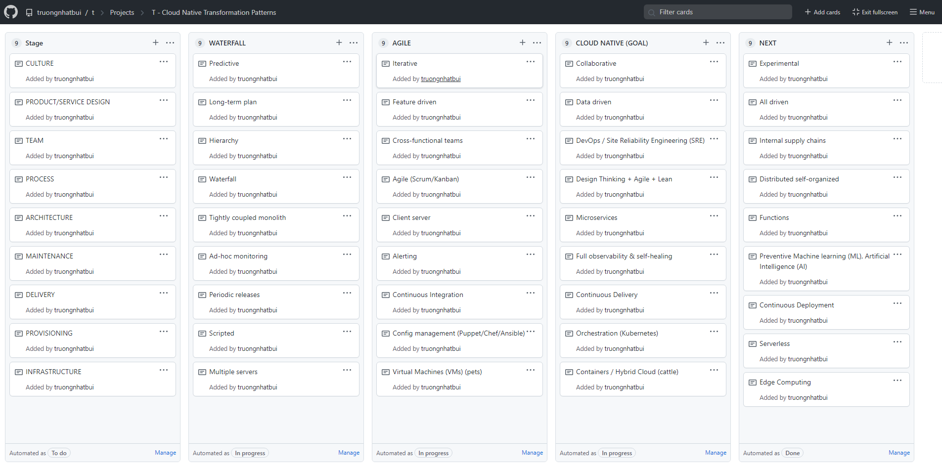
Task: Add a card to the Stage column
Action: click(x=156, y=43)
